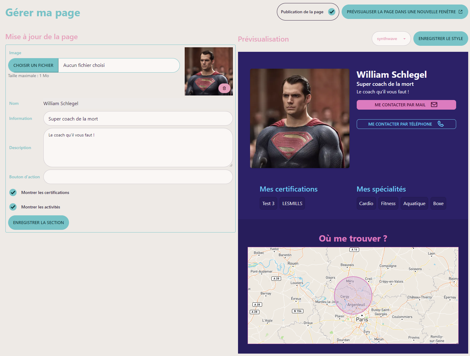Click Prévisualiser la page dans une nouvelle fenêtre
This screenshot has width=470, height=356.
[x=405, y=12]
